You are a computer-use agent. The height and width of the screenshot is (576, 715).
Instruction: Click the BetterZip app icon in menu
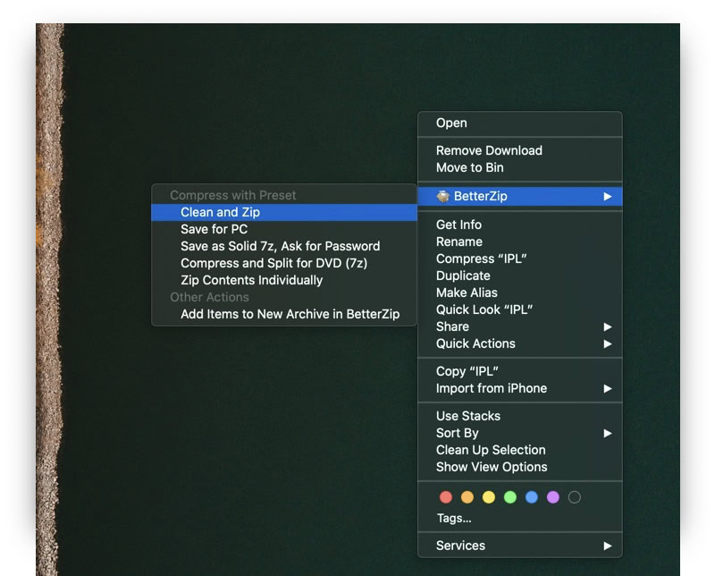[x=442, y=197]
